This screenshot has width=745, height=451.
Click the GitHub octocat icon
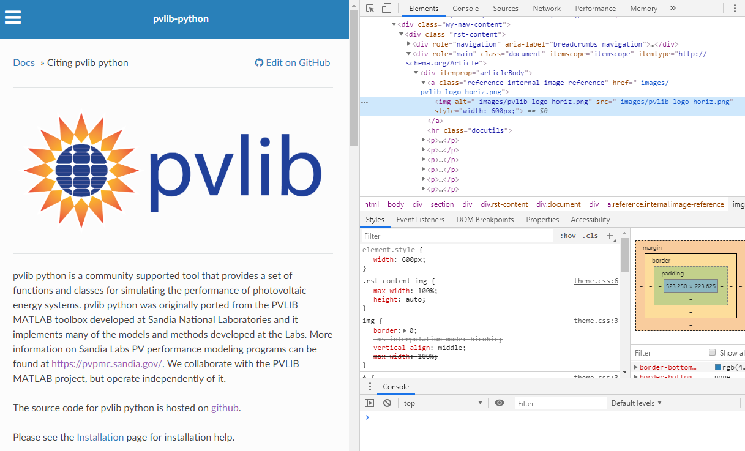(259, 62)
